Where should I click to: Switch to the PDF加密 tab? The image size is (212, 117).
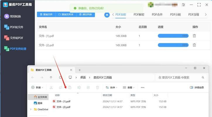(121, 14)
